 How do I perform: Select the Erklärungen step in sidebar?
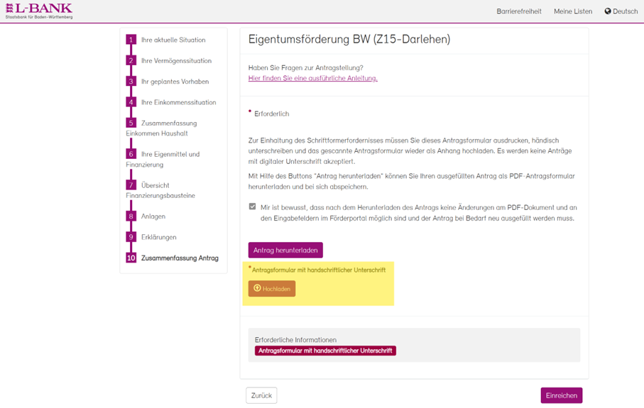click(158, 237)
